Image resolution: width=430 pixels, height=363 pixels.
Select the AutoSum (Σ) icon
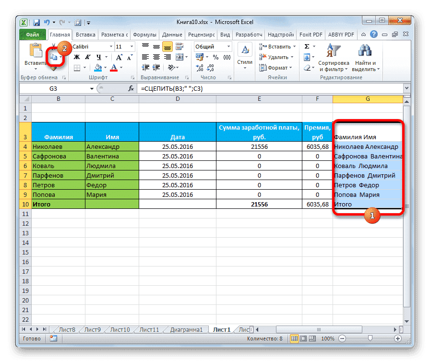(306, 46)
